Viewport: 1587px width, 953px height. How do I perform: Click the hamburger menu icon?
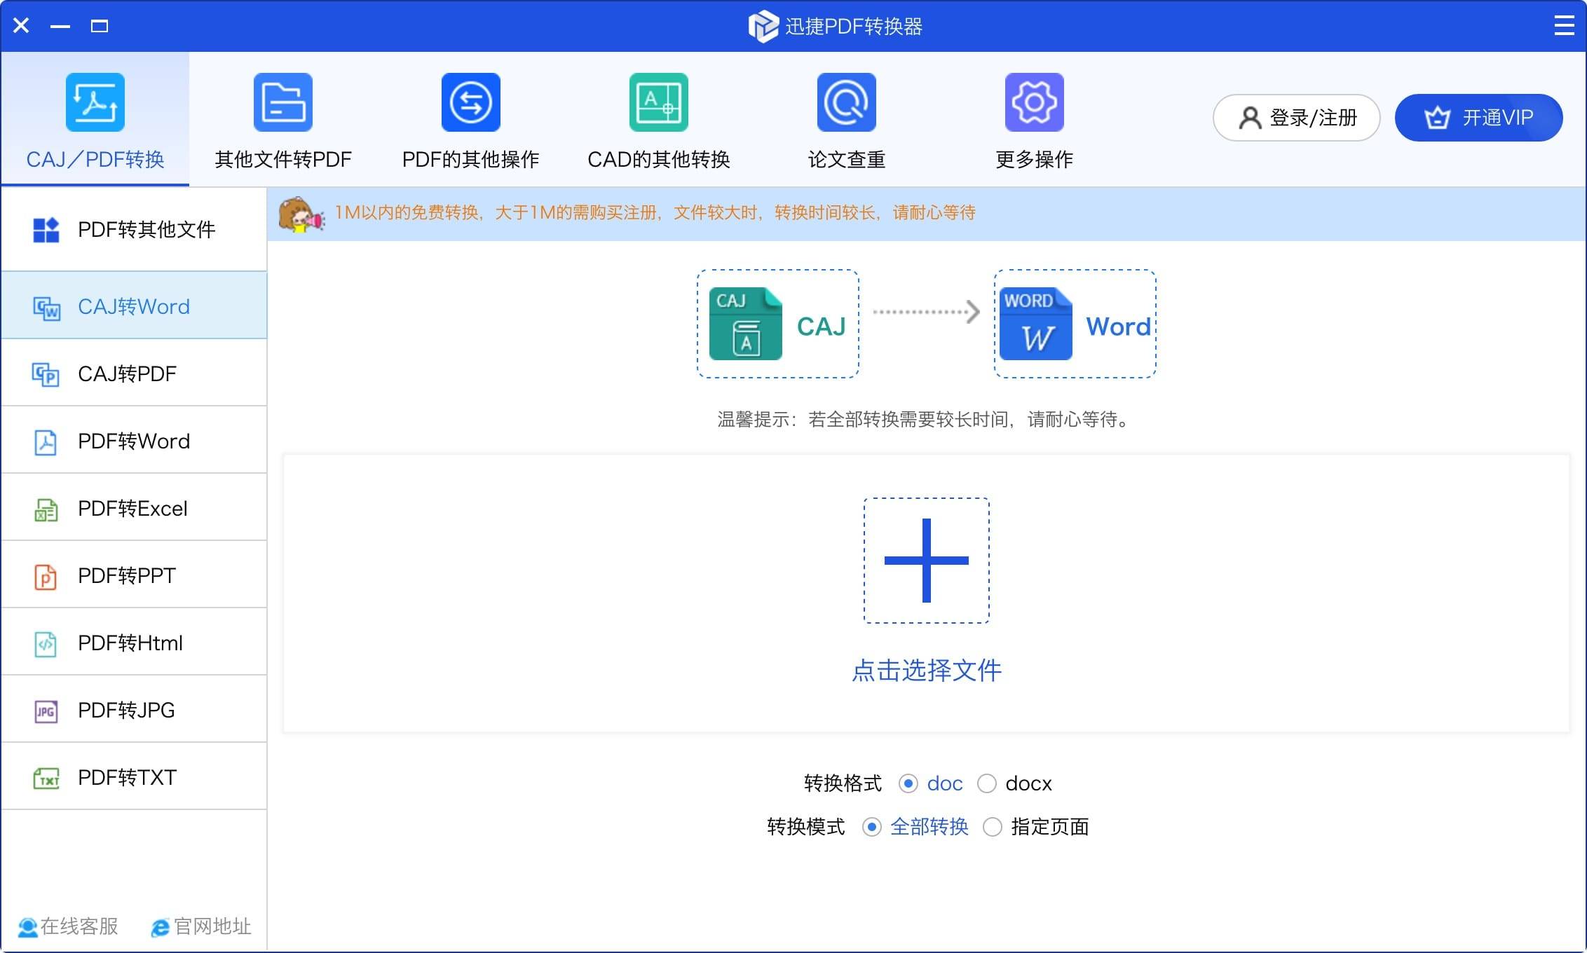(1564, 26)
